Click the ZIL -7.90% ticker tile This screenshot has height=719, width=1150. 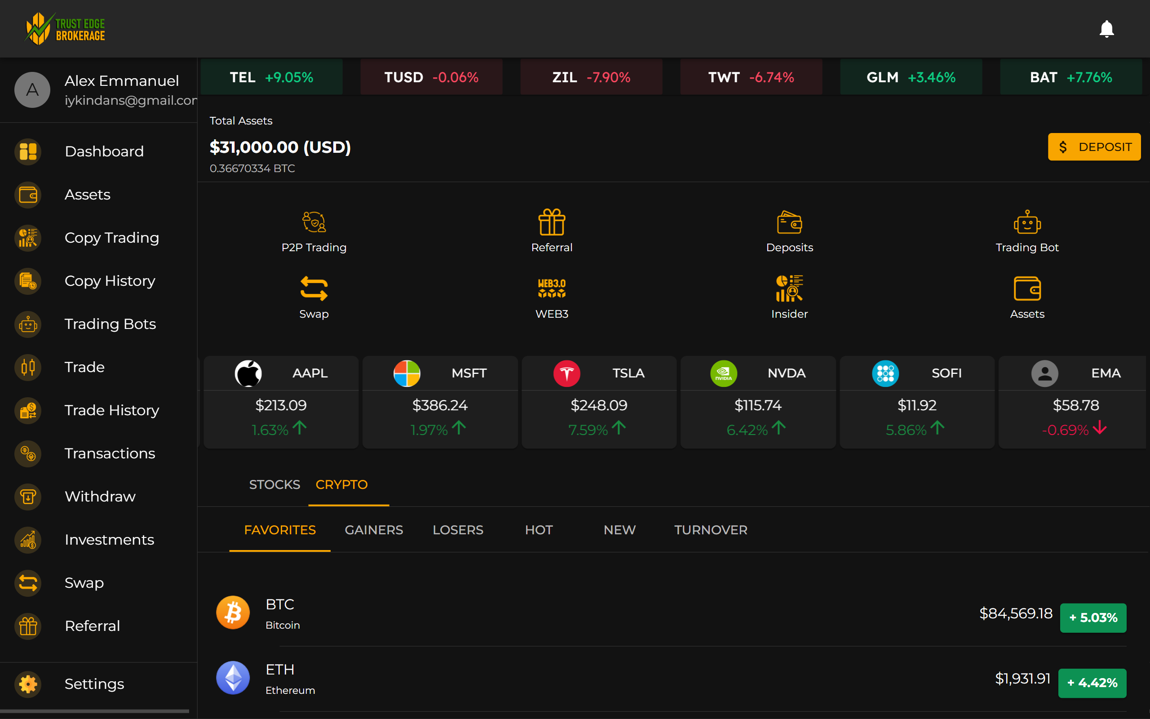[x=591, y=77]
